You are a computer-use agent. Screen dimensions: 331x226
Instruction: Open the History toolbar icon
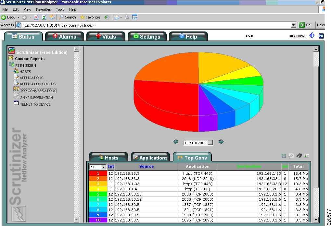pos(107,17)
